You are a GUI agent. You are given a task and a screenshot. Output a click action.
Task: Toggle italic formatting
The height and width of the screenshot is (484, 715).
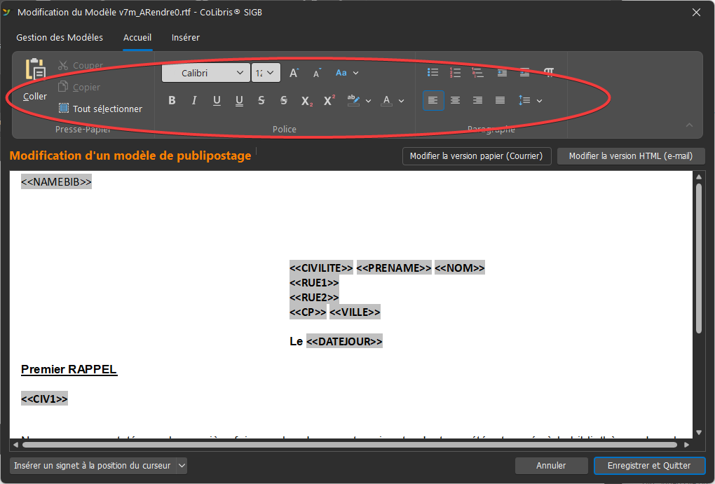(194, 101)
